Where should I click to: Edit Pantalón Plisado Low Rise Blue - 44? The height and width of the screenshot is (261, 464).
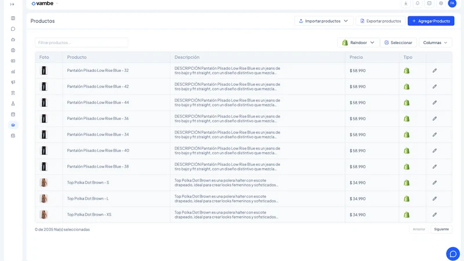434,103
